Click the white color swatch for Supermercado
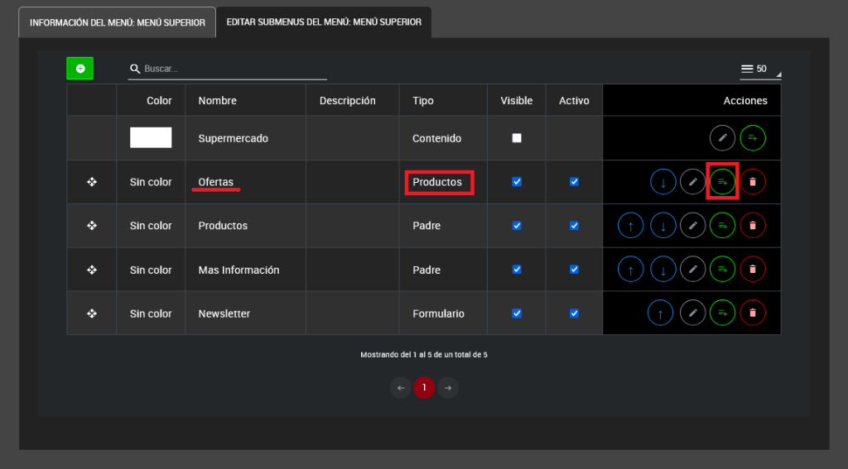 click(x=151, y=138)
